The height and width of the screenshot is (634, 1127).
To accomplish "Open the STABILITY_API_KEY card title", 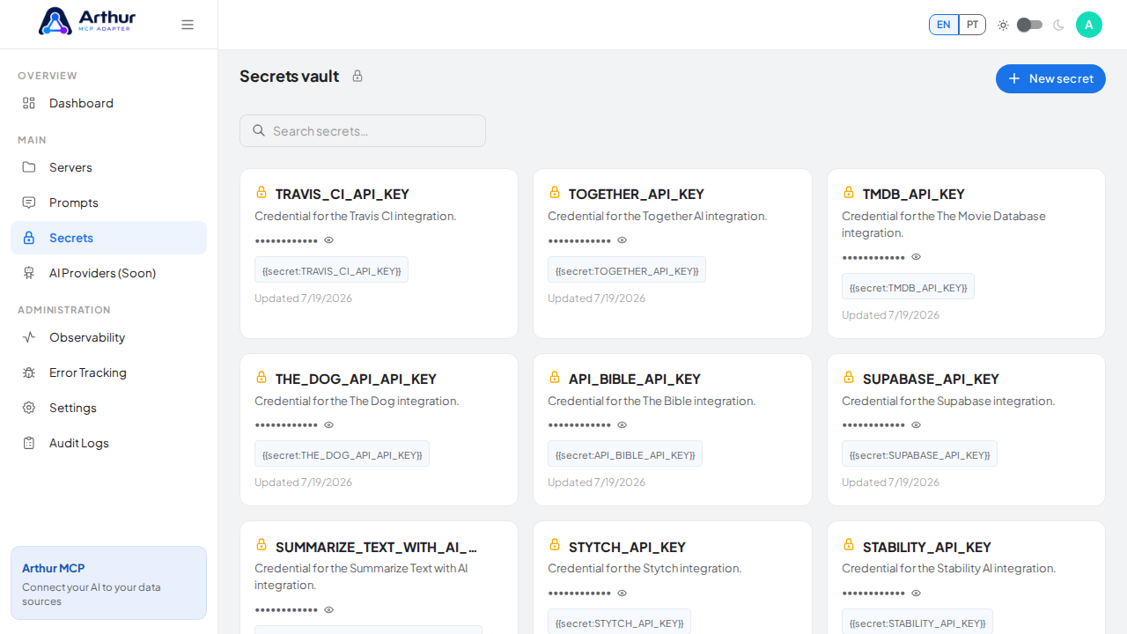I will pos(926,547).
